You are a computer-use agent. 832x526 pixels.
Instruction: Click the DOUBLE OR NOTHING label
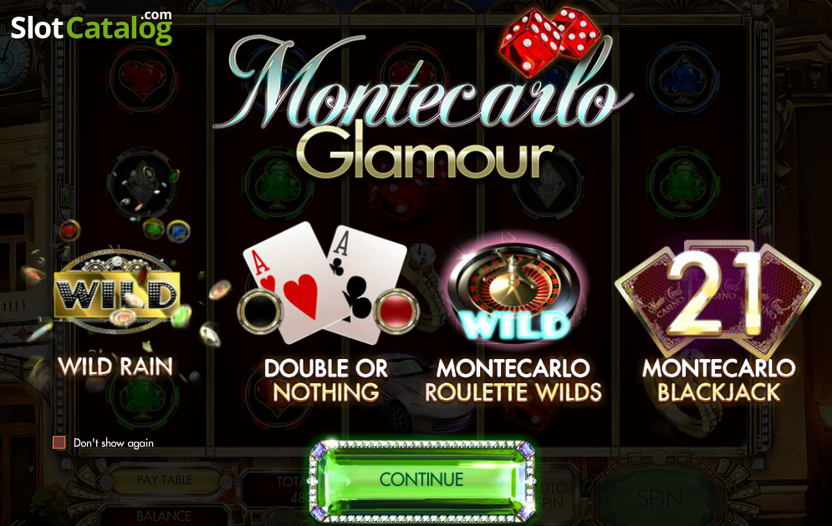[326, 381]
